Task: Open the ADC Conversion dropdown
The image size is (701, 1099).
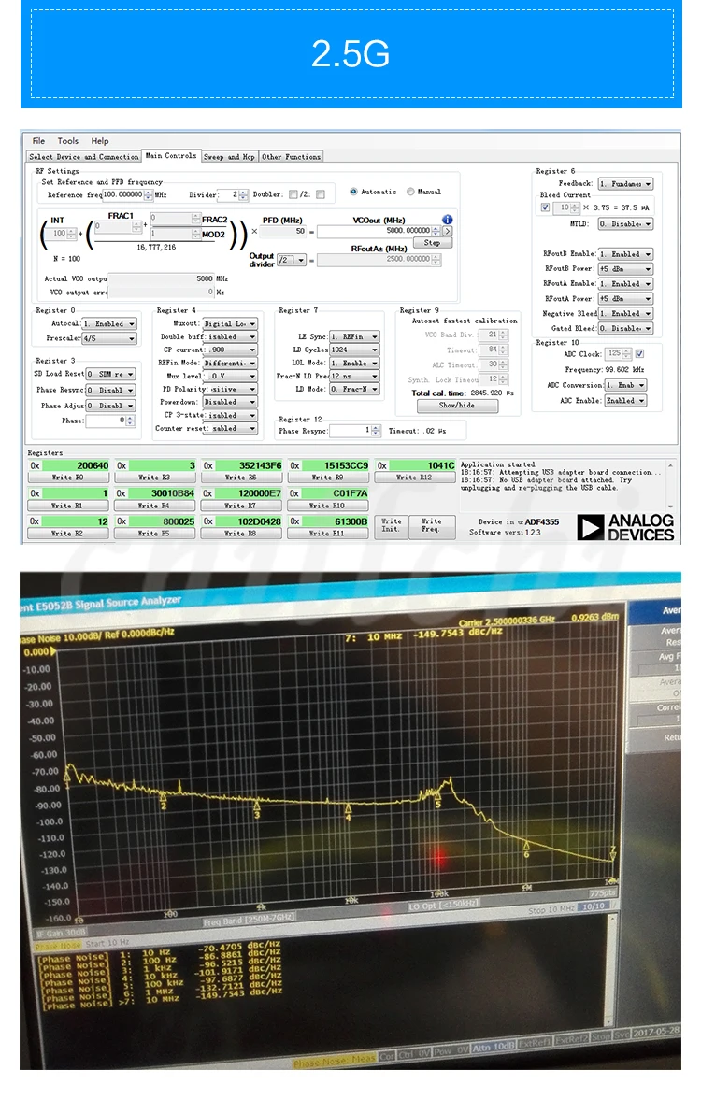Action: pyautogui.click(x=625, y=385)
